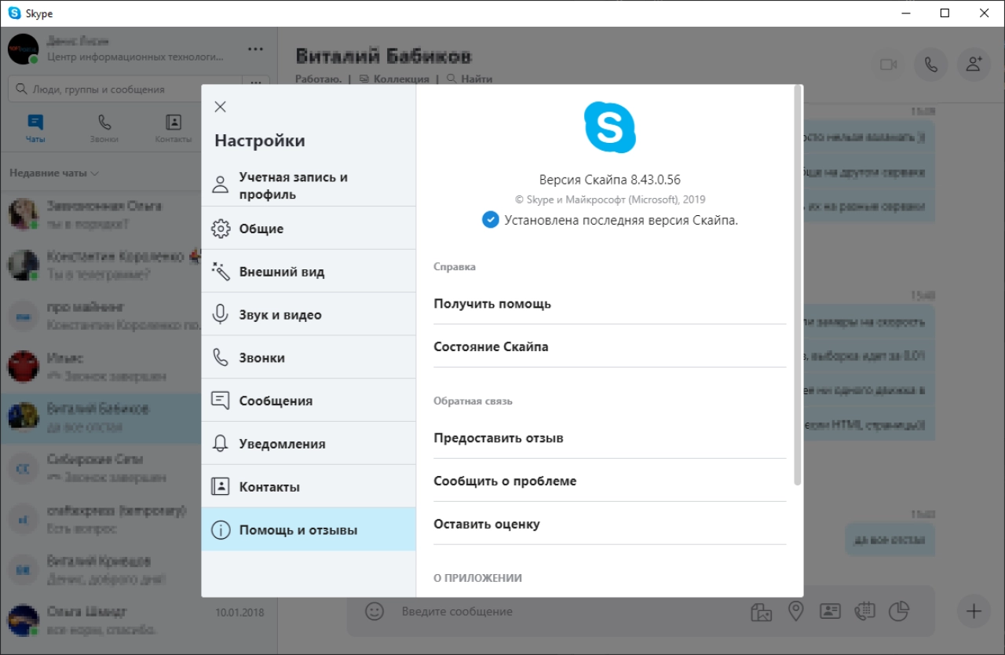Click the people and messages search field
The image size is (1005, 655).
[124, 90]
